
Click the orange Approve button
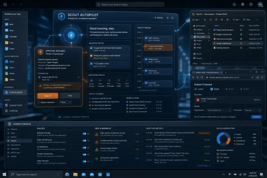click(x=48, y=96)
